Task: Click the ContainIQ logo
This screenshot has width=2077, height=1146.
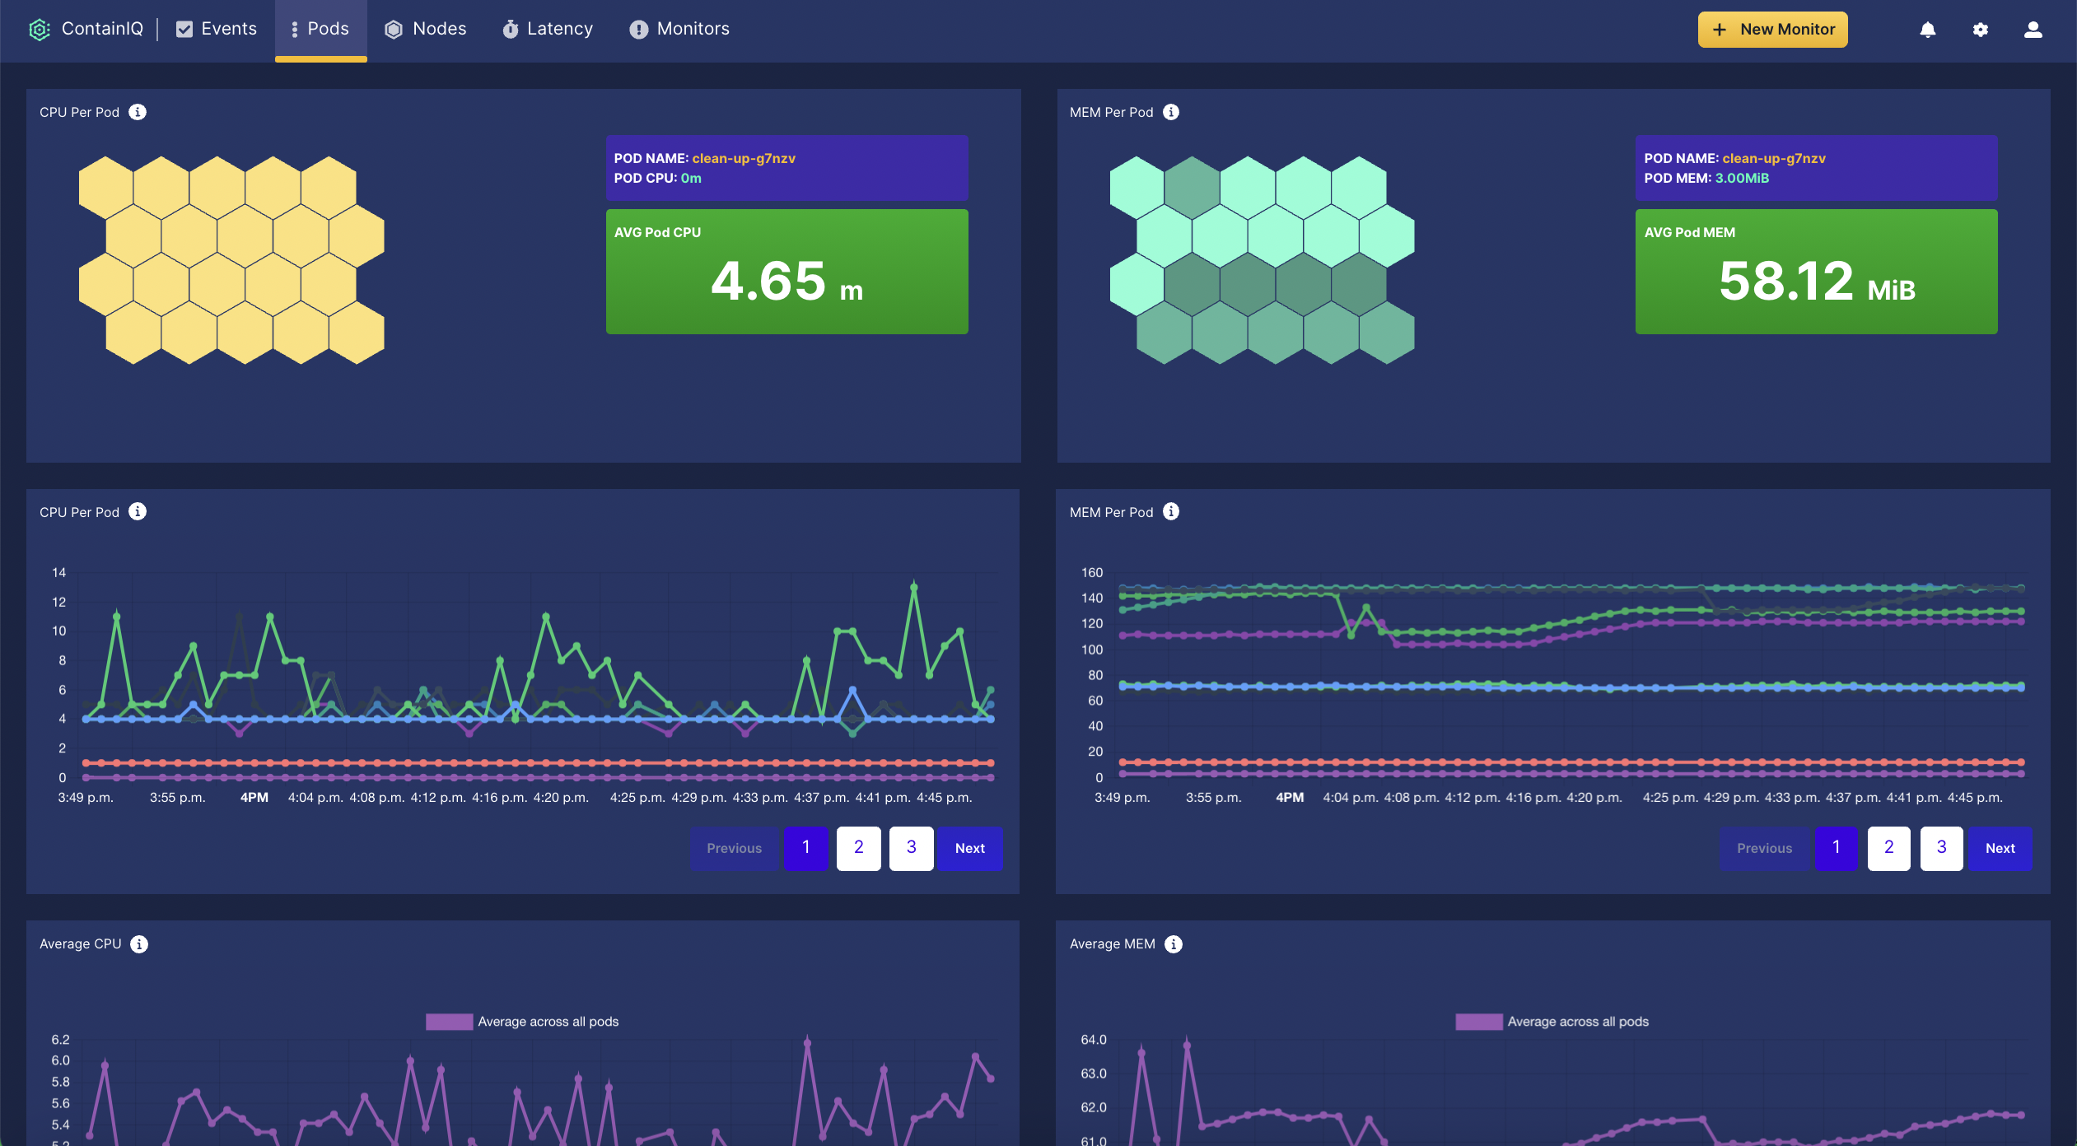Action: point(41,28)
